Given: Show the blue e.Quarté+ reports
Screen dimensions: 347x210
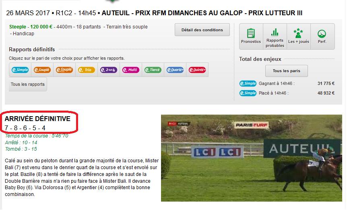Looking at the screenshot, I should point(175,70).
